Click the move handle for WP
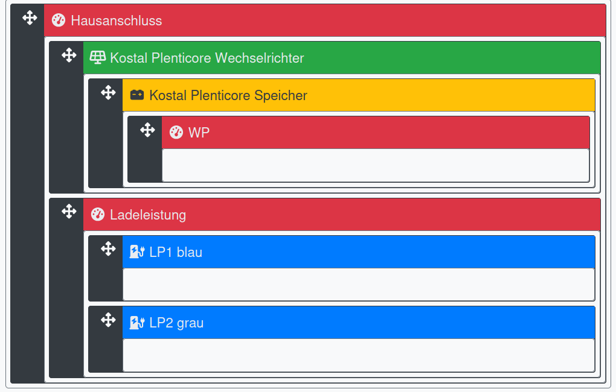The image size is (616, 392). tap(147, 130)
